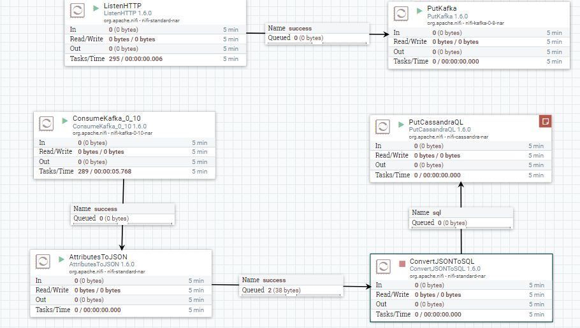Click Tasks/Time value 289 / 00:00:05.768
This screenshot has width=580, height=328.
coord(105,171)
